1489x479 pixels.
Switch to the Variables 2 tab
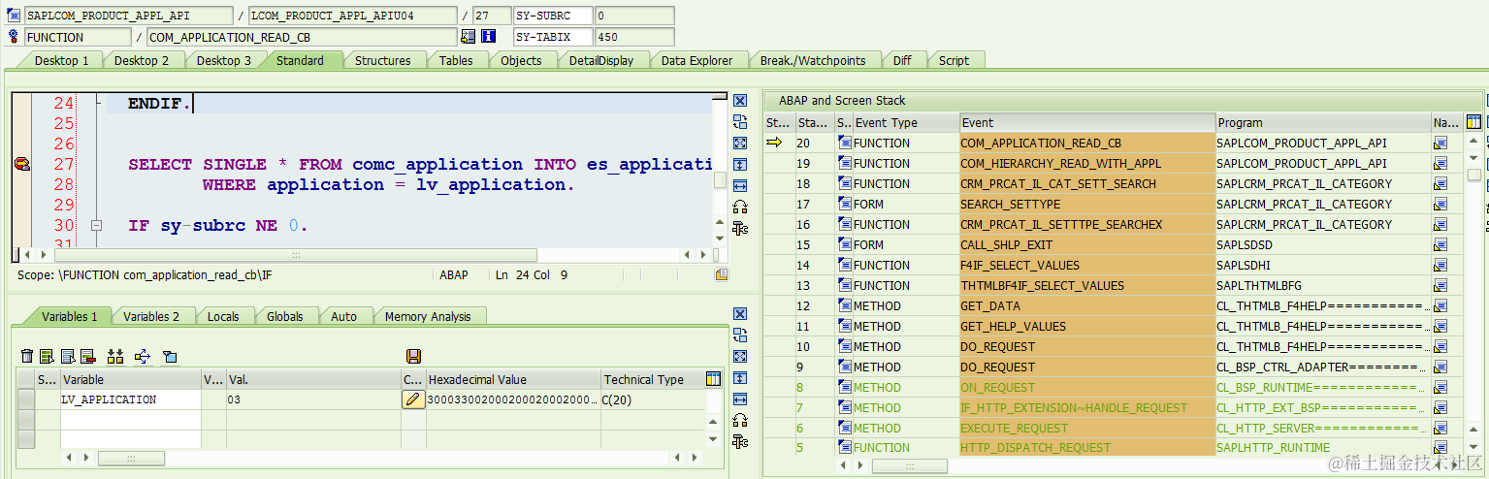151,316
